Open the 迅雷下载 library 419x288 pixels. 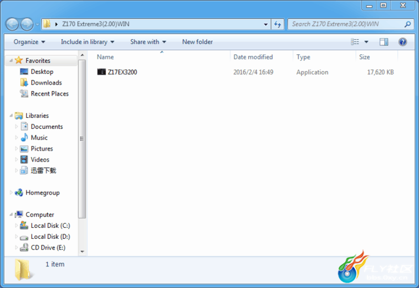(43, 170)
